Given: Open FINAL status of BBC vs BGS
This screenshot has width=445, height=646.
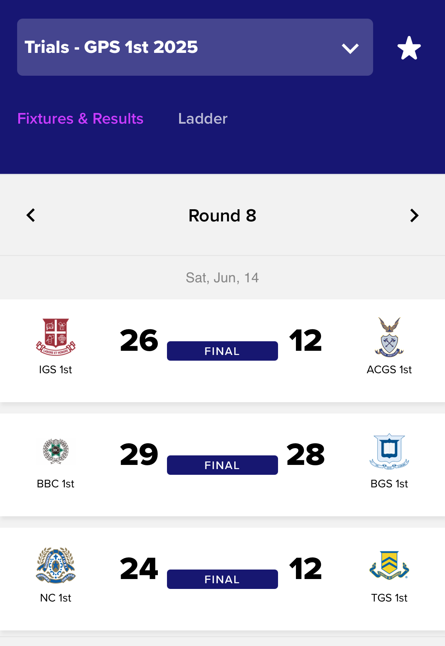Looking at the screenshot, I should [222, 465].
